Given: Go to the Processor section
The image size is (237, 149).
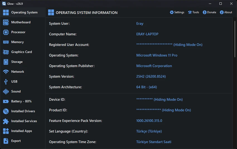Looking at the screenshot, I should (x=23, y=32).
